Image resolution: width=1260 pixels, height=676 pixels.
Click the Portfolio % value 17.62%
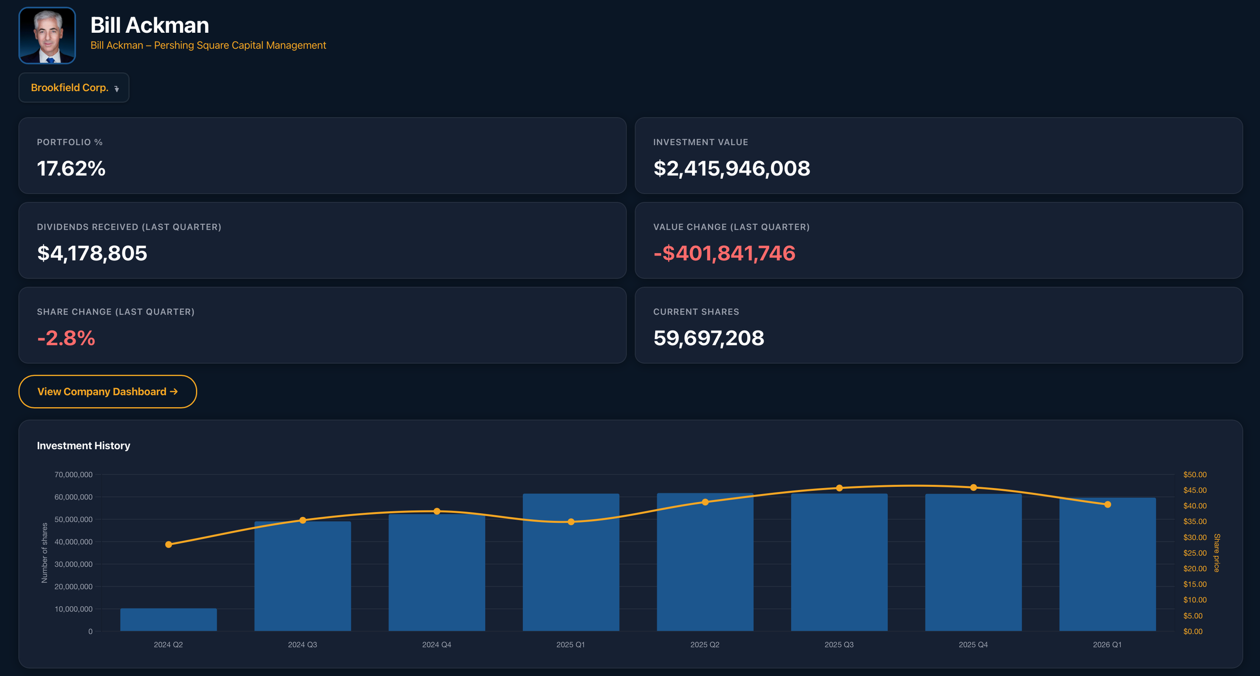click(x=71, y=168)
